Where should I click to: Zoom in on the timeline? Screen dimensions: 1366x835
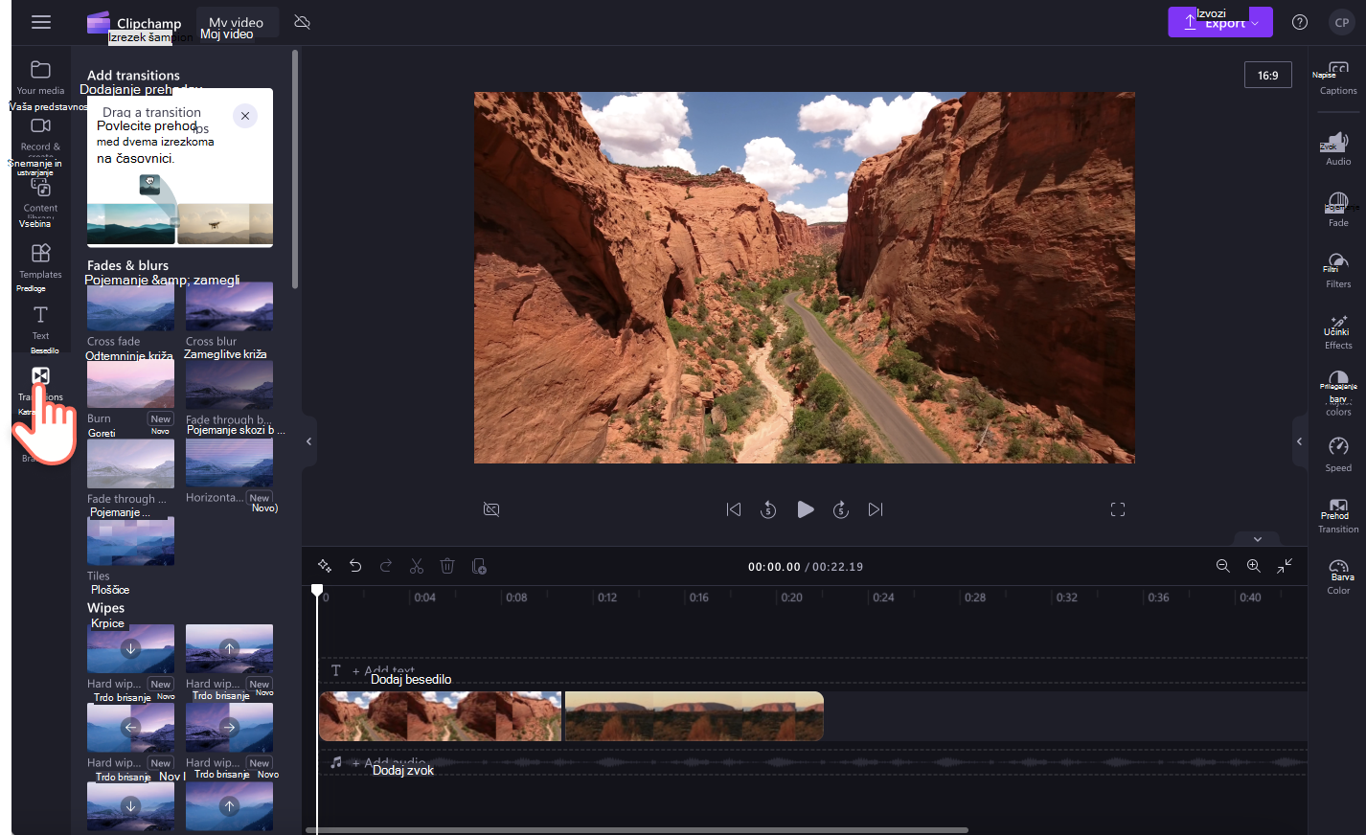1254,566
